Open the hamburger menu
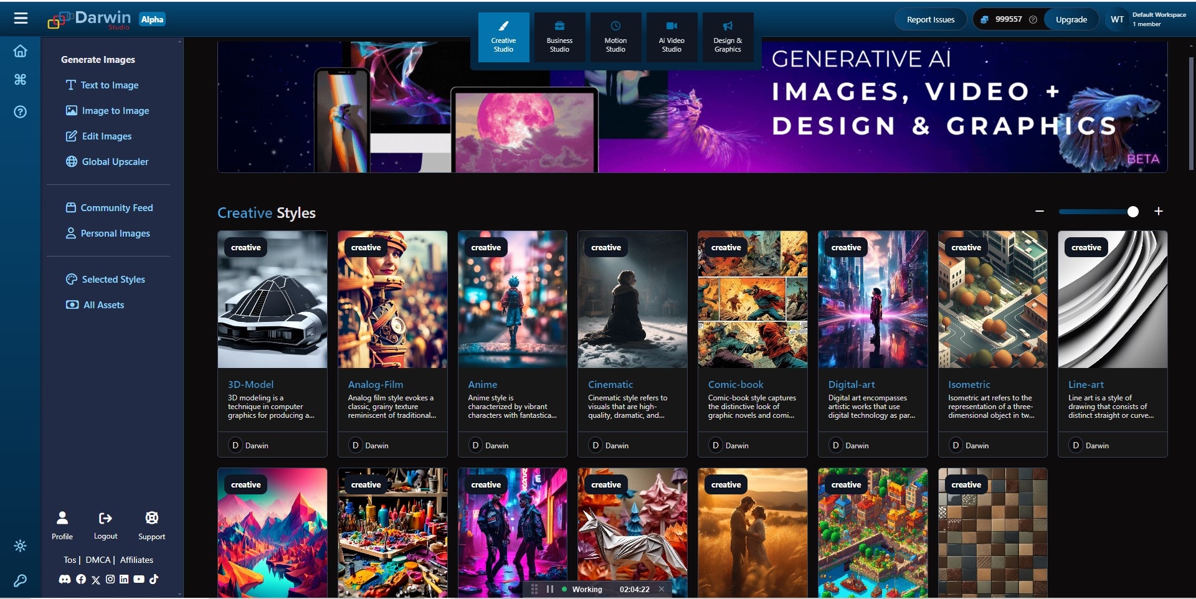1196x599 pixels. 21,18
